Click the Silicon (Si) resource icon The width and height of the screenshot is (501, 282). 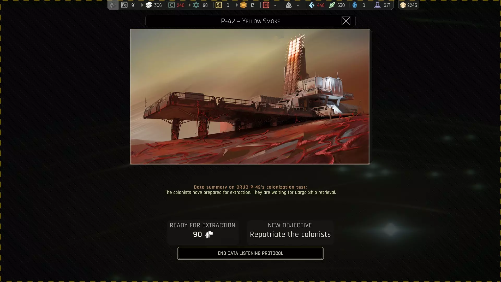click(x=219, y=5)
